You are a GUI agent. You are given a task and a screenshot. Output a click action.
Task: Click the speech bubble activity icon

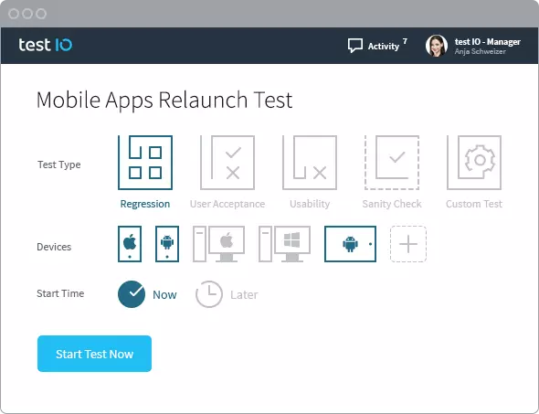[355, 46]
